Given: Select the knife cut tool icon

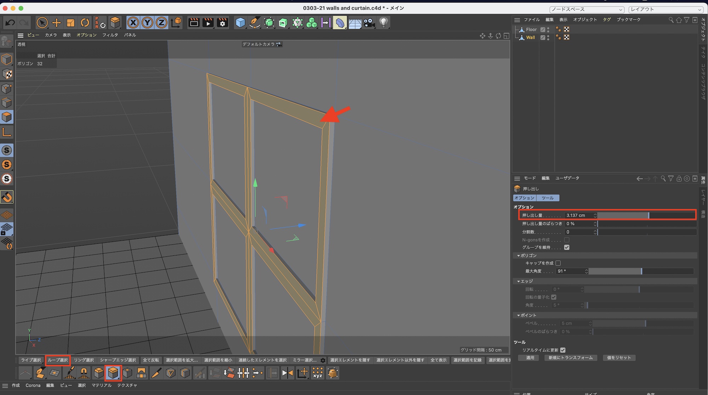Looking at the screenshot, I should 156,373.
